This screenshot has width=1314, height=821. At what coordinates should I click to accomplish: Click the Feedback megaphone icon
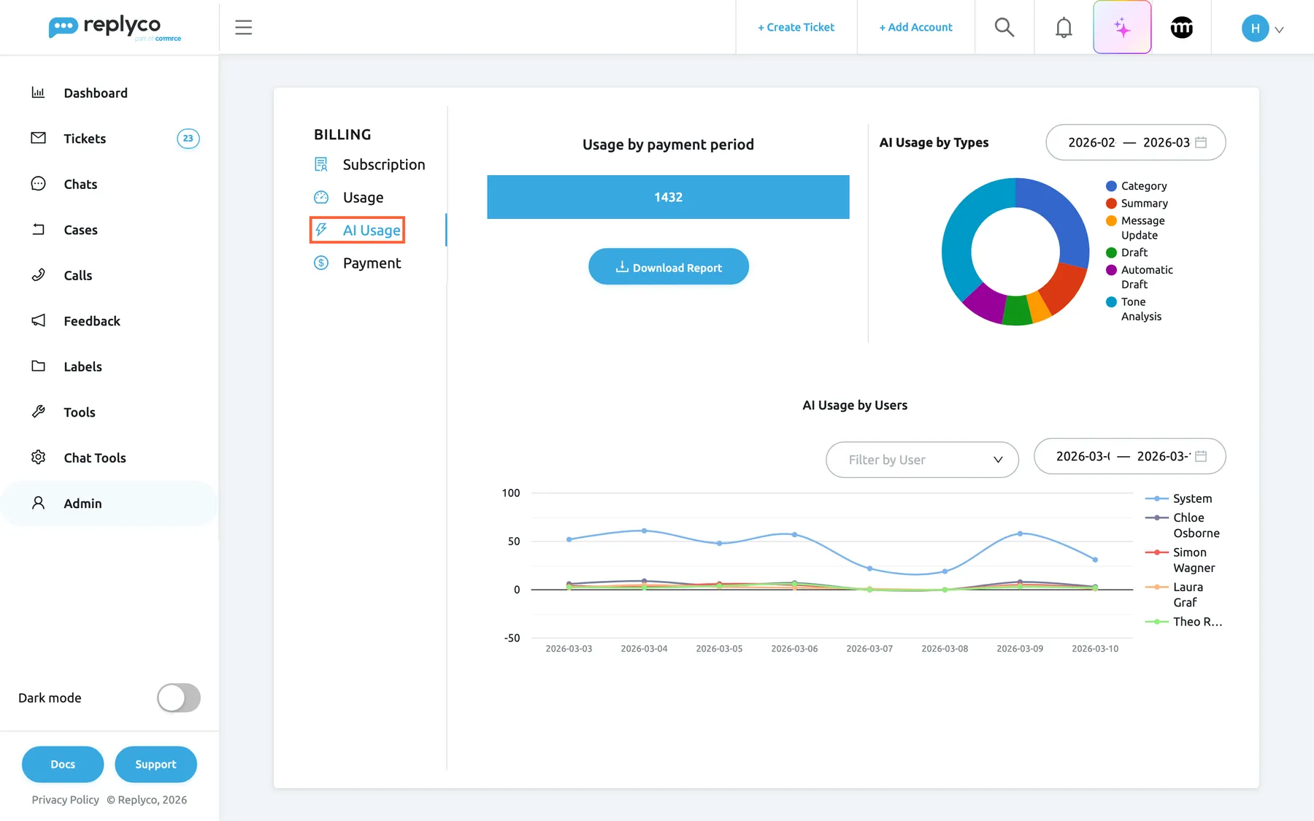(39, 320)
